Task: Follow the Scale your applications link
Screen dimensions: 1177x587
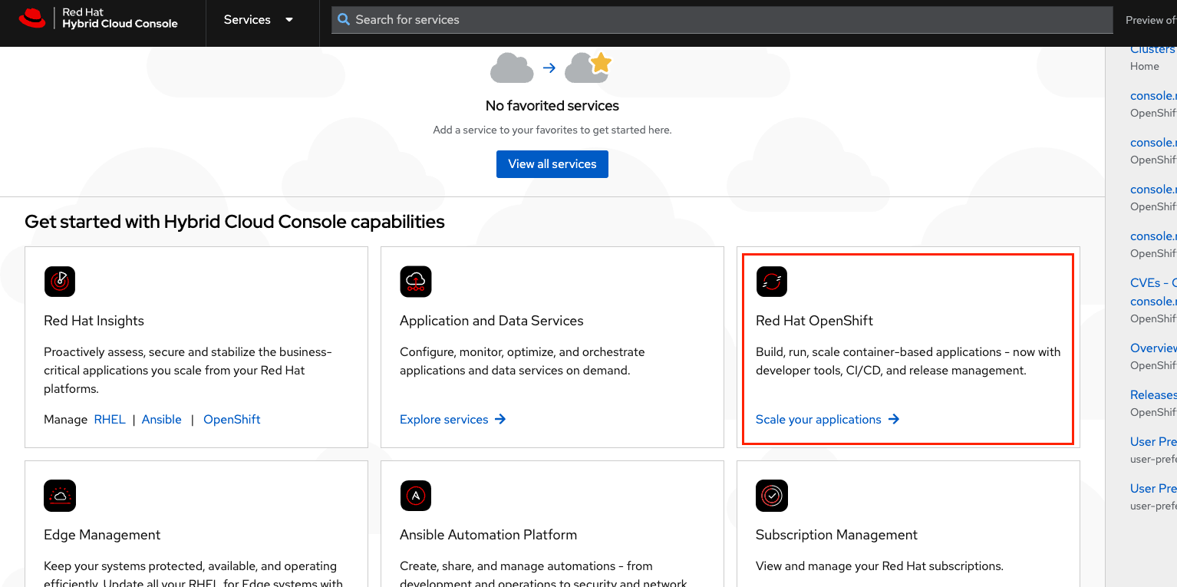Action: tap(819, 420)
